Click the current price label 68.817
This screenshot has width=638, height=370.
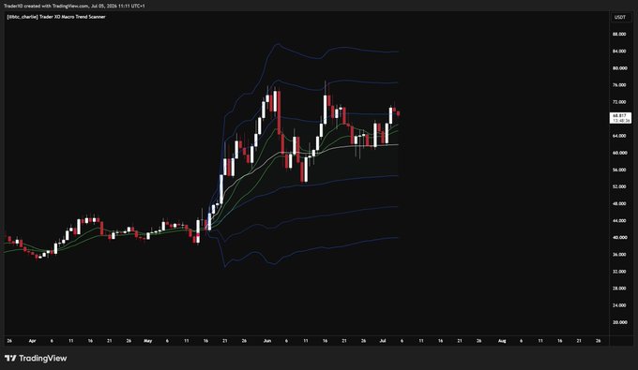pyautogui.click(x=620, y=116)
